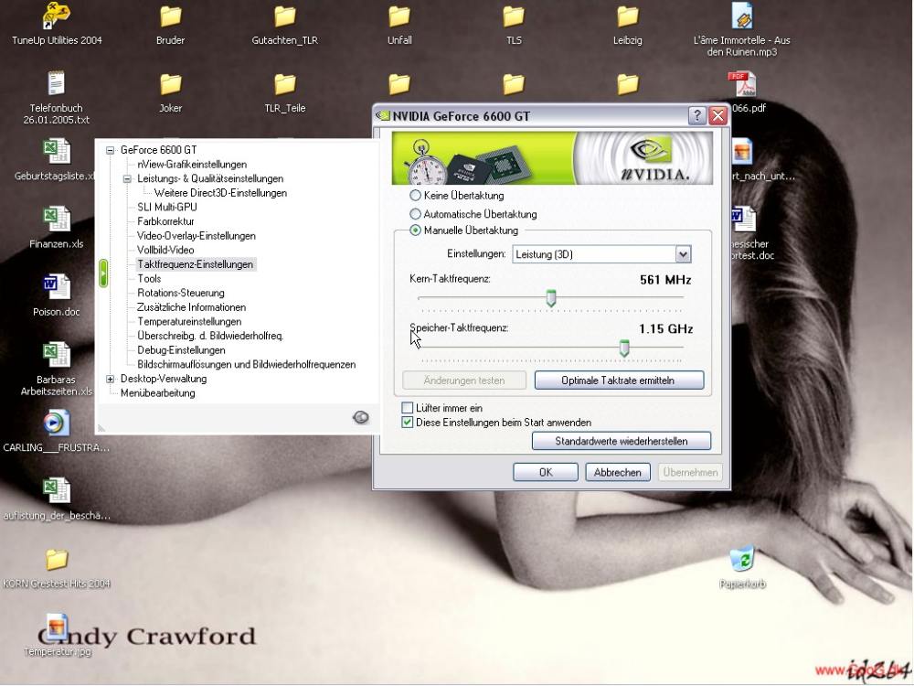The image size is (914, 686).
Task: Select the KORN Grestest Hits 2004 folder
Action: [x=57, y=560]
